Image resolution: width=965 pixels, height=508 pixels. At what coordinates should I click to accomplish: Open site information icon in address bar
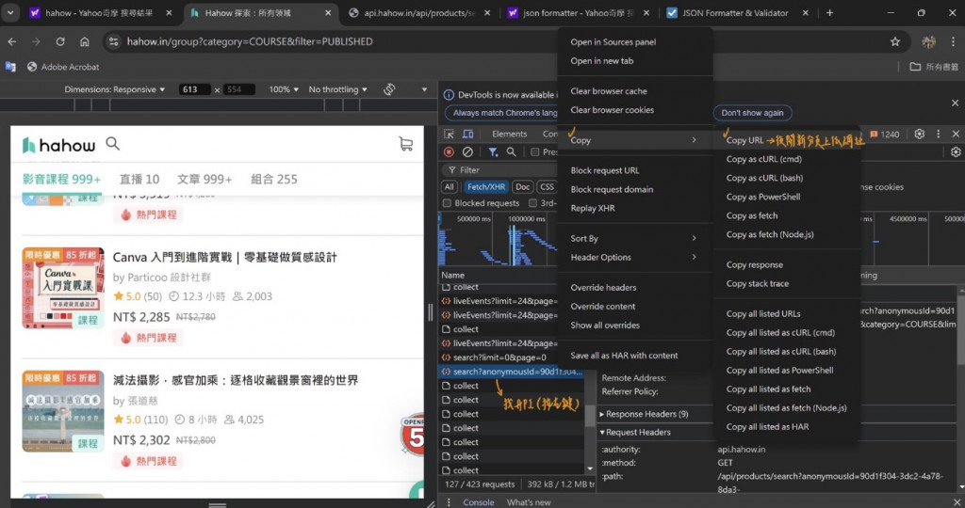pos(113,41)
